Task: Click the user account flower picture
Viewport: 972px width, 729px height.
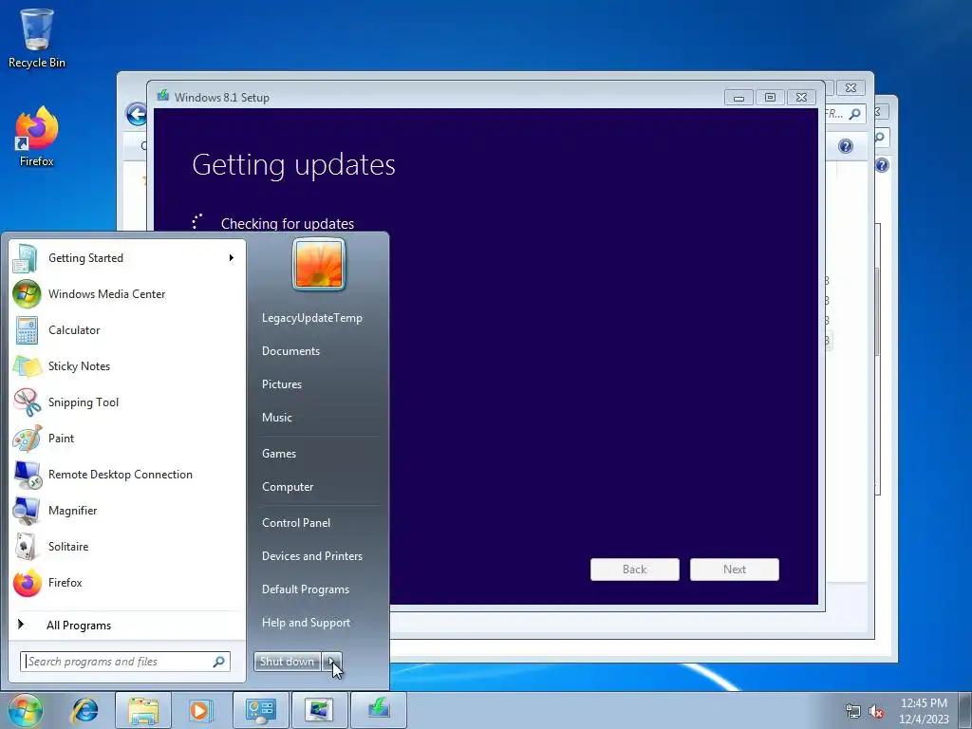Action: coord(319,264)
